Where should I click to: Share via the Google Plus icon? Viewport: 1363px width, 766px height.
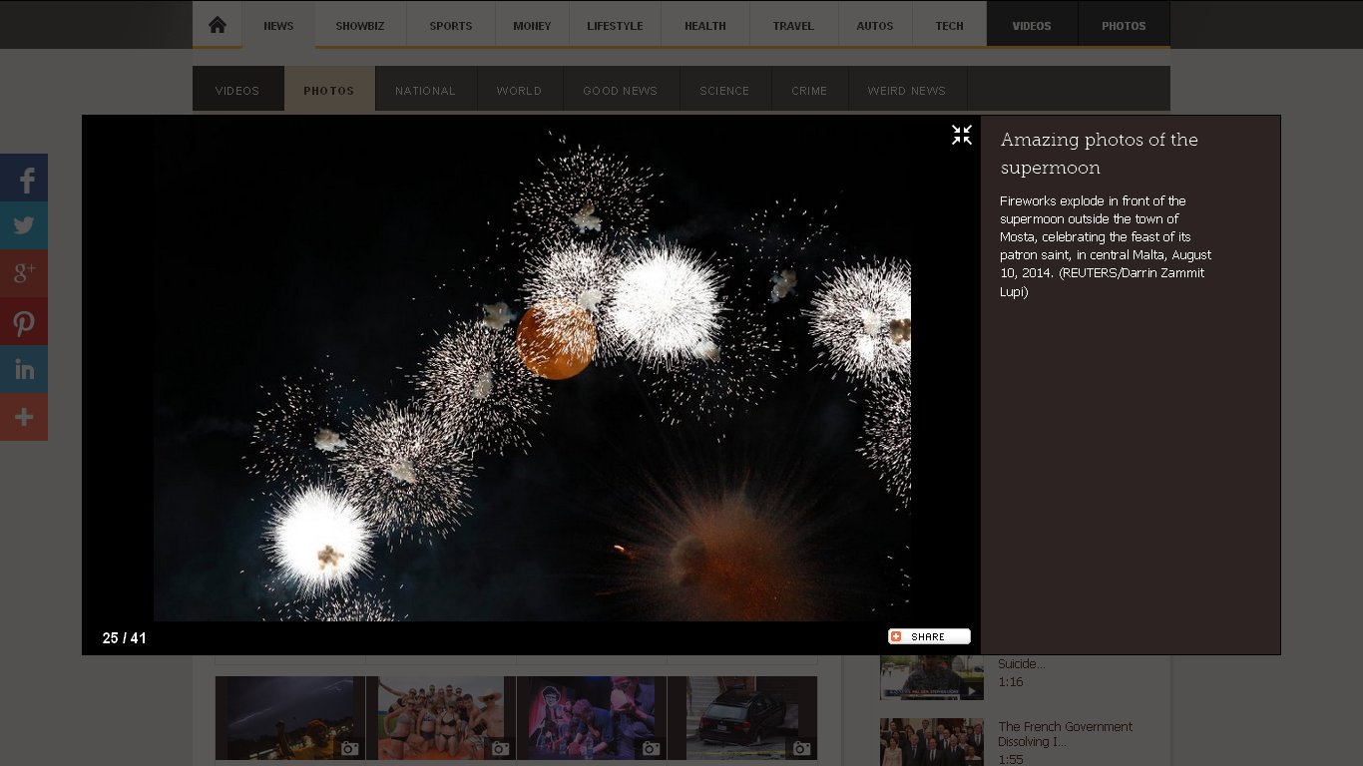(x=24, y=273)
